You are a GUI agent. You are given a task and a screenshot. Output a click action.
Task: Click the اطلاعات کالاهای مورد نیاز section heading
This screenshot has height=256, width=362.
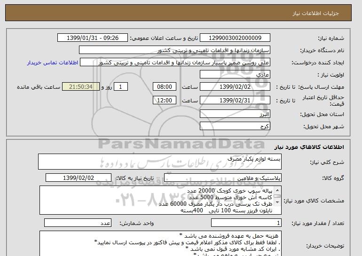[x=309, y=147]
